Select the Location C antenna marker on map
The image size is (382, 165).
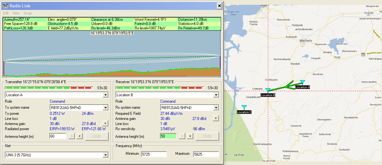pos(244,107)
